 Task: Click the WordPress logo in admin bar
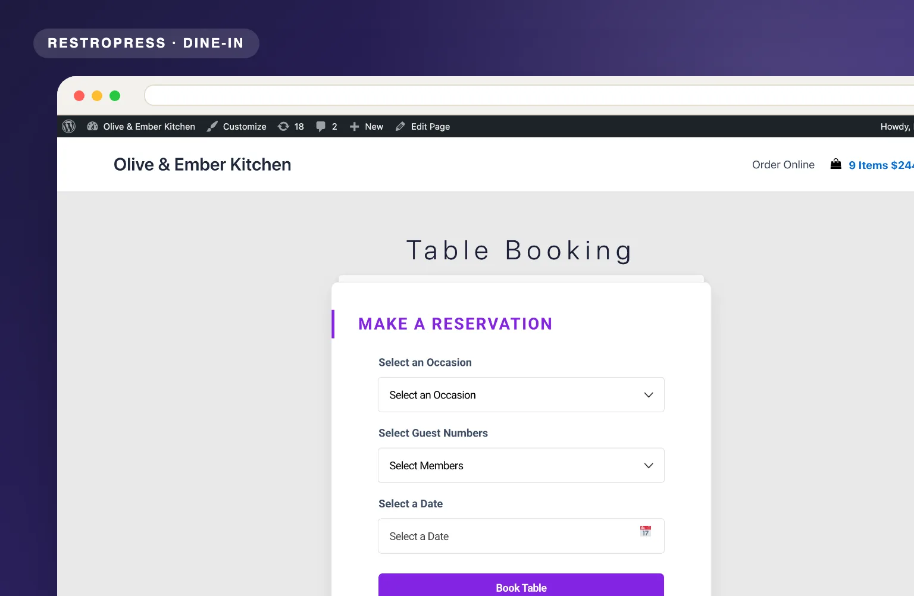tap(69, 127)
